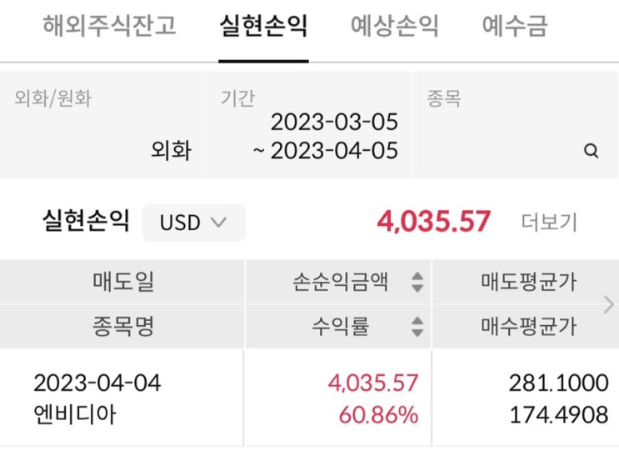Switch to the 예상손익 tab

click(x=395, y=26)
